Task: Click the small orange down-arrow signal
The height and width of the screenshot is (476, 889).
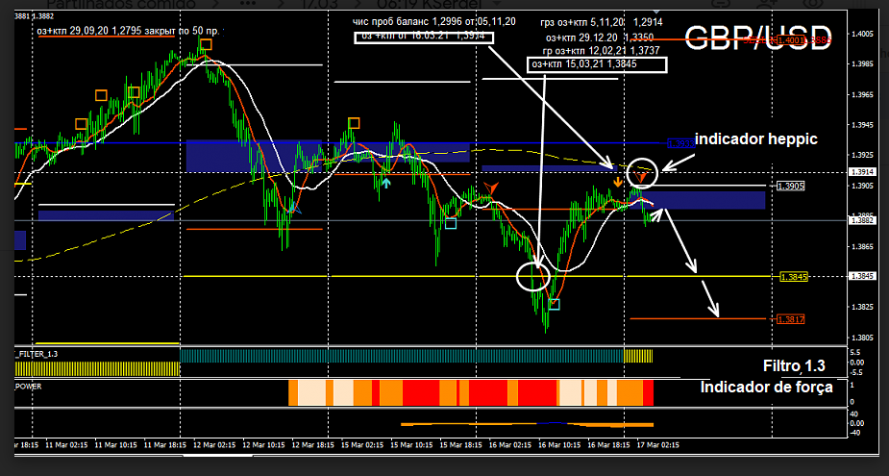Action: (618, 180)
